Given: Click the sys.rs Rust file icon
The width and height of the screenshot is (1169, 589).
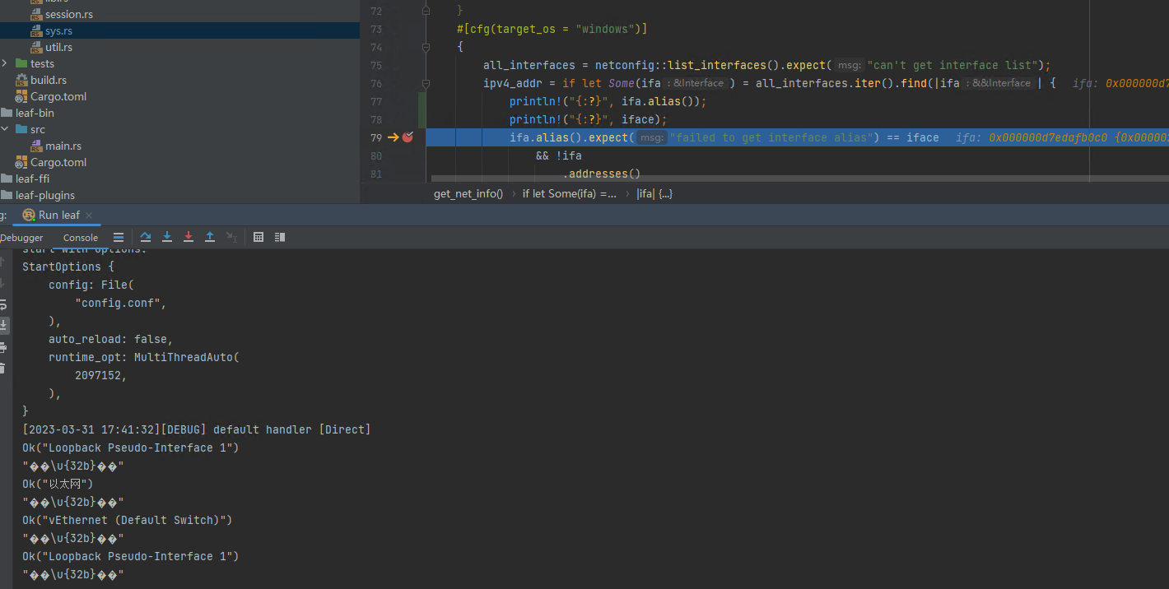Looking at the screenshot, I should click(36, 30).
